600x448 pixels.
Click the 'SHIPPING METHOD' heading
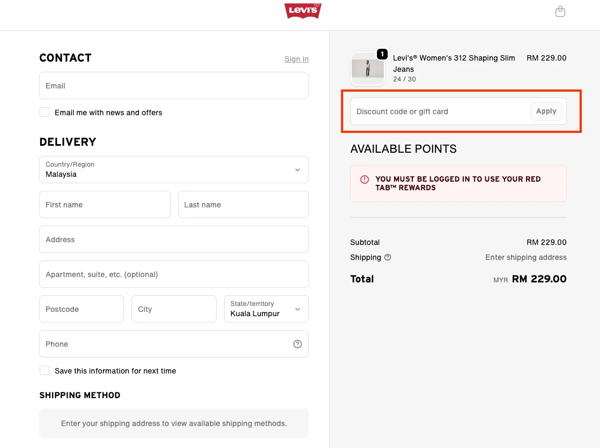tap(80, 395)
